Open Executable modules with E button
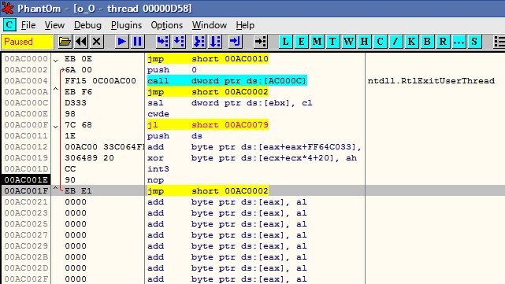 pos(301,42)
